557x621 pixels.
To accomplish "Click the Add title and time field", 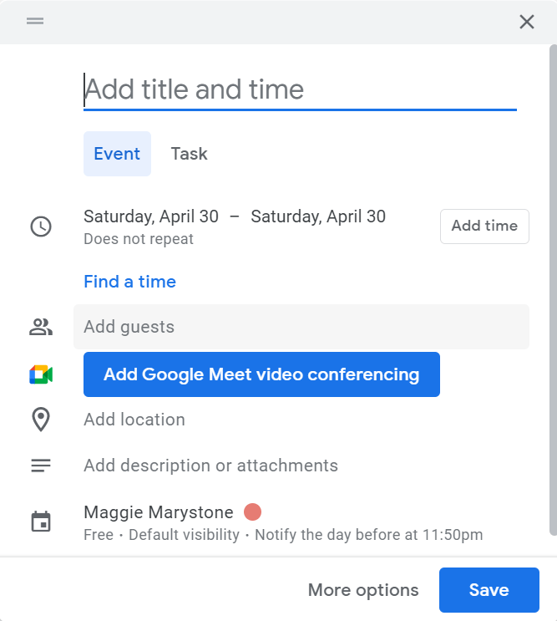I will (300, 89).
